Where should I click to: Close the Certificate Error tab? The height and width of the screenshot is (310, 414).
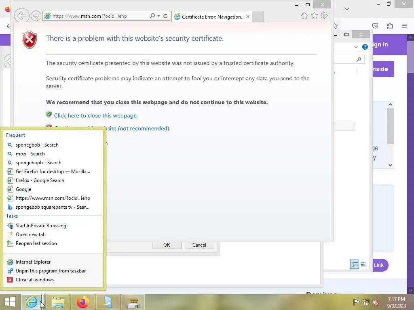[248, 17]
